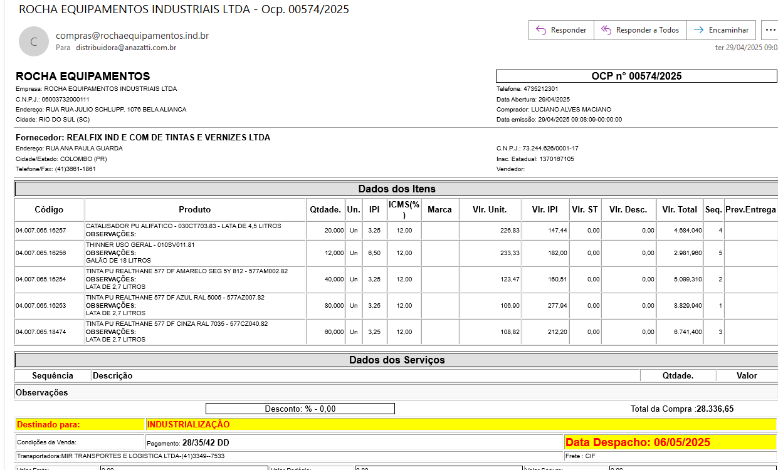Click the Produto column header
778x470 pixels.
(194, 210)
